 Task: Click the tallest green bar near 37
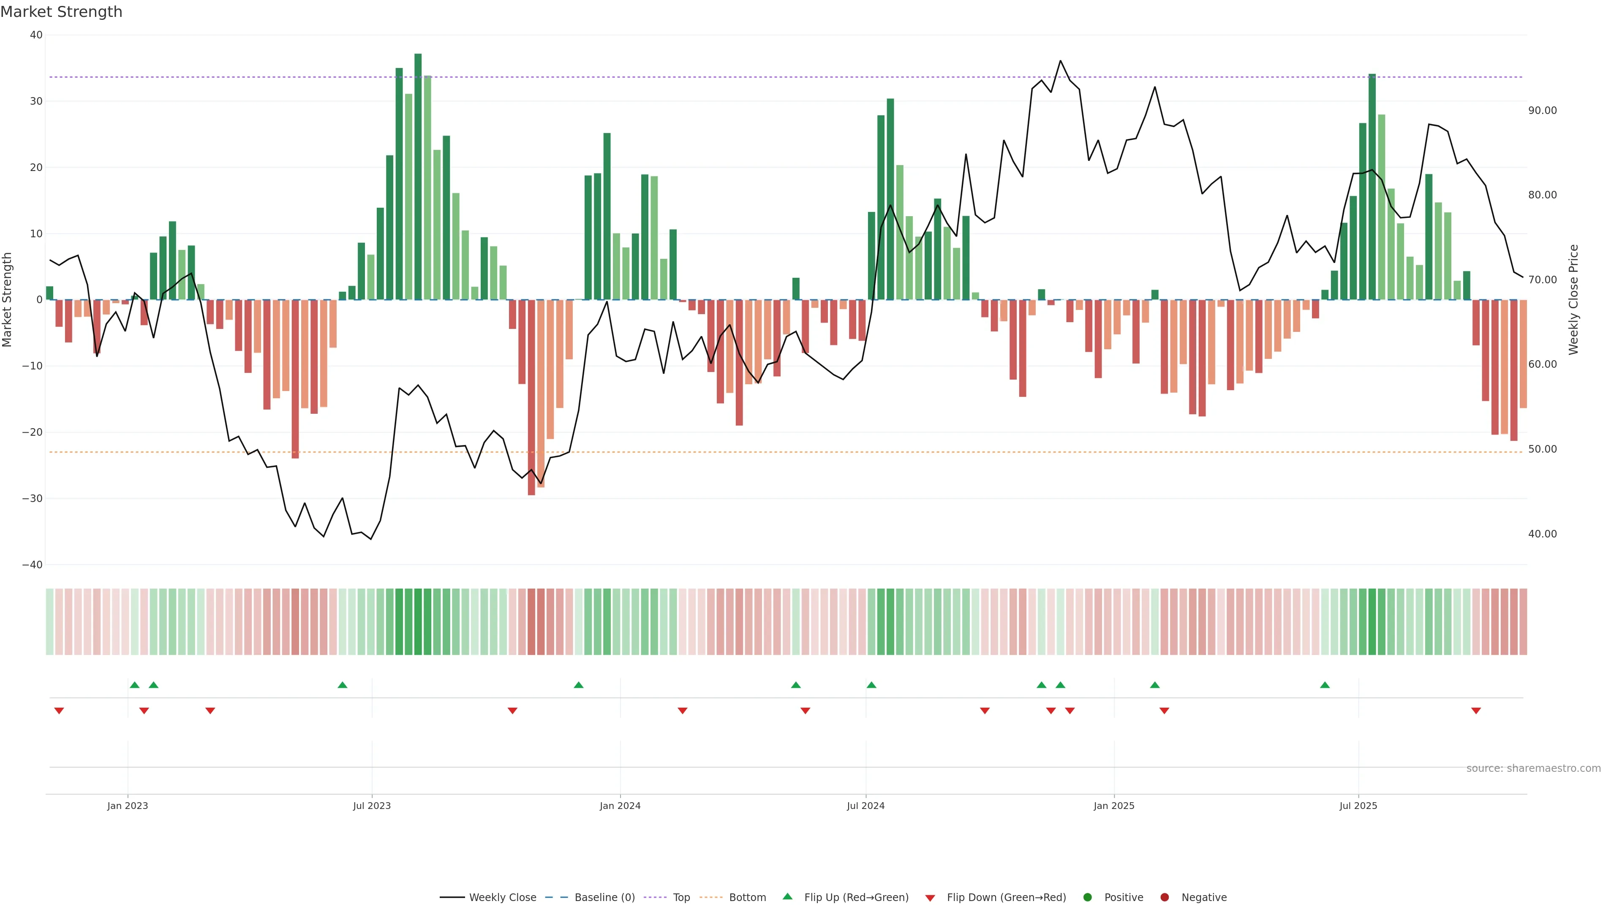click(x=418, y=176)
